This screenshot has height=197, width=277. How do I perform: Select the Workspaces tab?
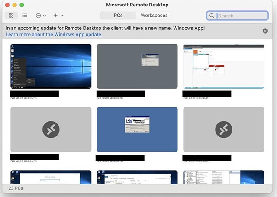tap(154, 16)
